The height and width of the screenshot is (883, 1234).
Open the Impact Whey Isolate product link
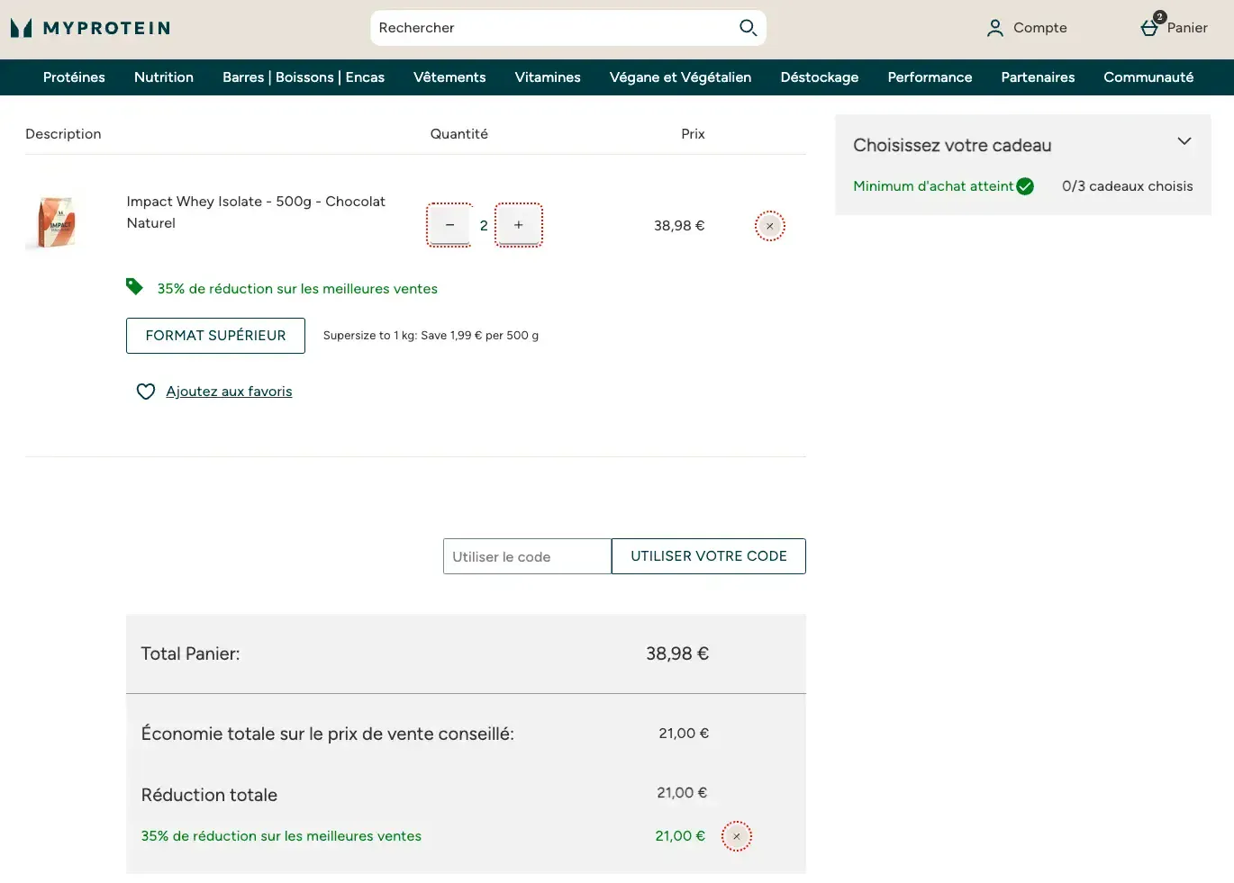[x=256, y=212]
